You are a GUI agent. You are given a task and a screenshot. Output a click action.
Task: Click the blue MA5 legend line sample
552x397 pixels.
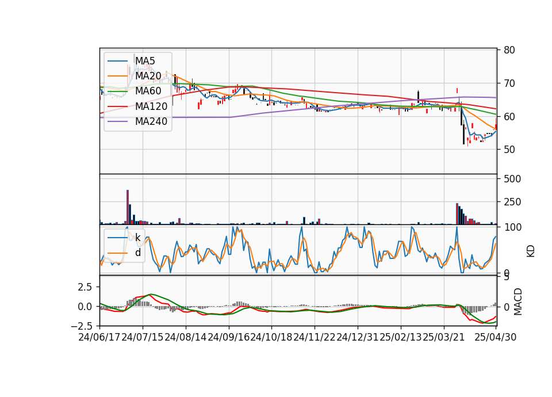(x=117, y=61)
